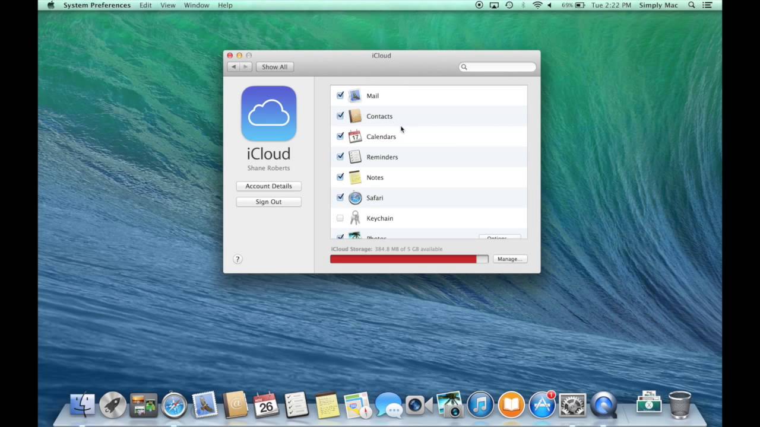Open the Apple menu
The image size is (760, 427).
[x=50, y=5]
